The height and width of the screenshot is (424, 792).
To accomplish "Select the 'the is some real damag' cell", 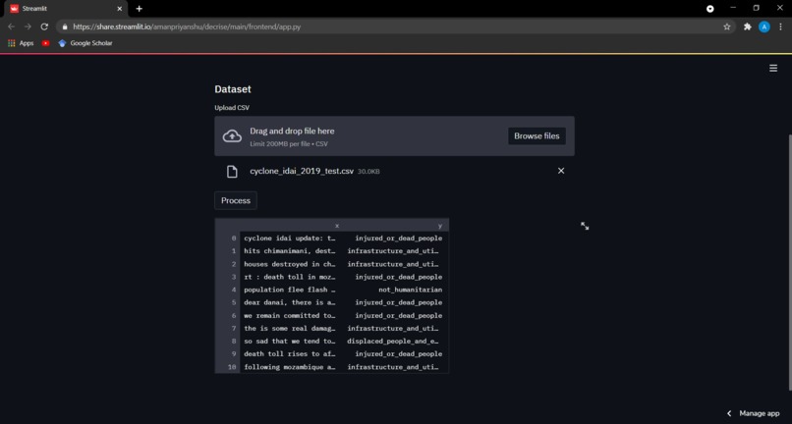I will (290, 328).
